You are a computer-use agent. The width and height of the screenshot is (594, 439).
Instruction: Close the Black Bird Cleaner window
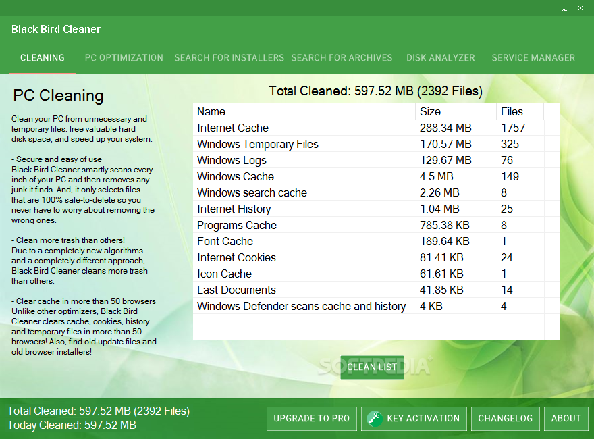[x=580, y=8]
